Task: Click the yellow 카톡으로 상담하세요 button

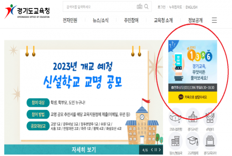Action: click(193, 97)
